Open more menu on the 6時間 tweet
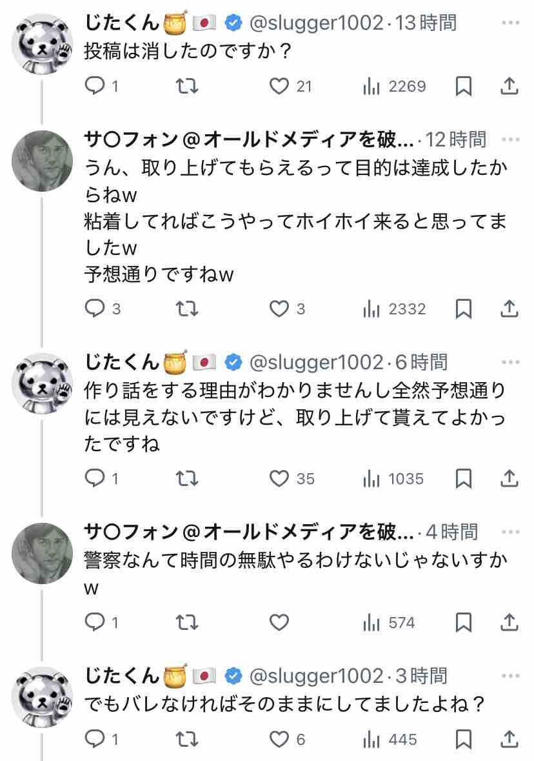The width and height of the screenshot is (534, 761). pyautogui.click(x=510, y=362)
